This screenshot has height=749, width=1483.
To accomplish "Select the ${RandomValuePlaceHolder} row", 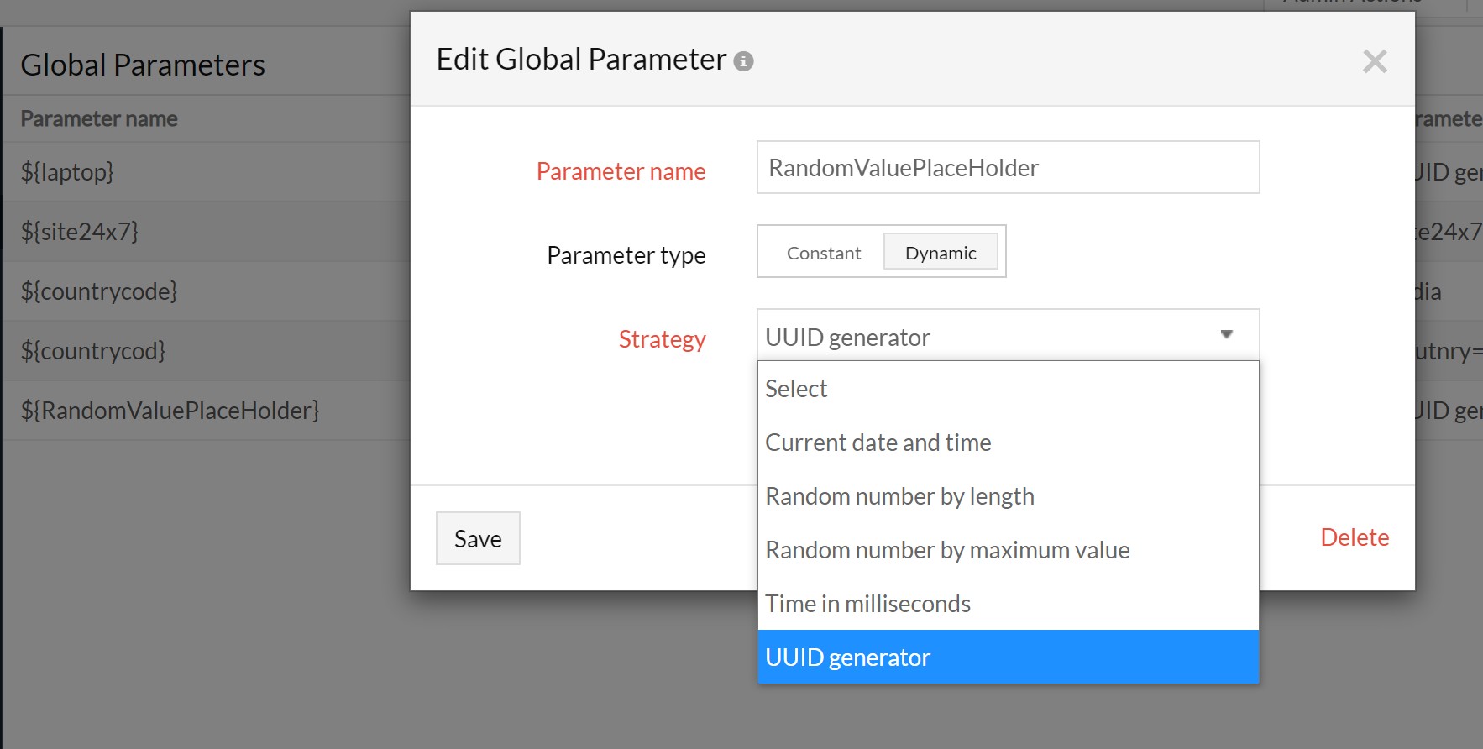I will tap(170, 411).
